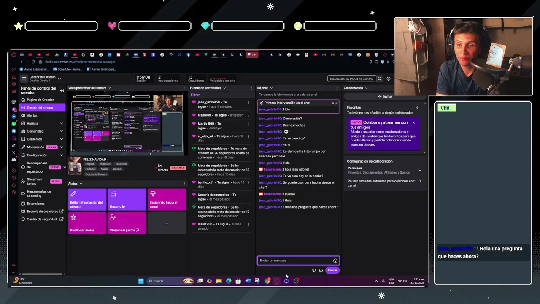Open Pausar llamadas entrantes option
This screenshot has width=540, height=304.
point(384,183)
